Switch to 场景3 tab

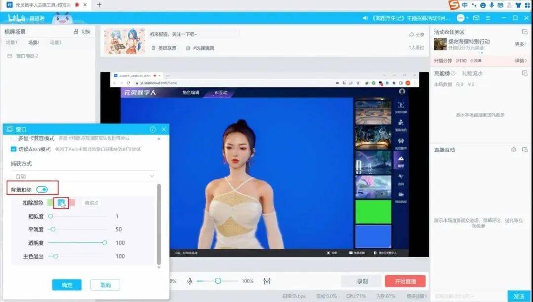(56, 43)
